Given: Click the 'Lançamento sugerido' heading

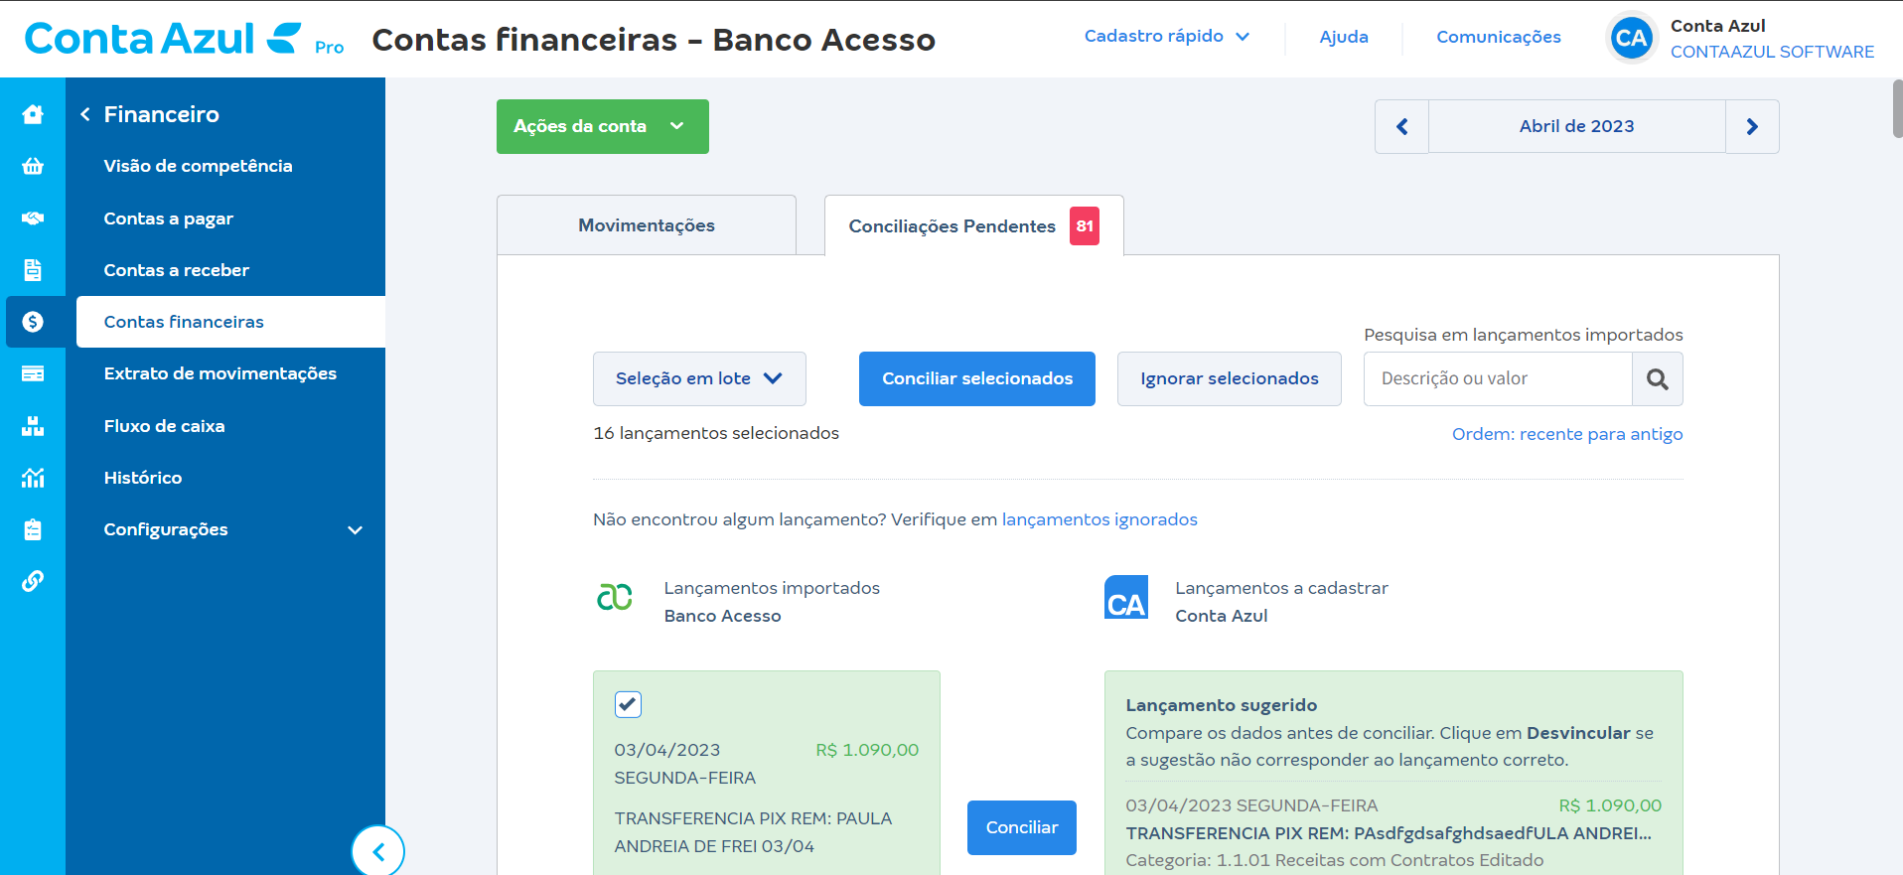Looking at the screenshot, I should [1222, 705].
